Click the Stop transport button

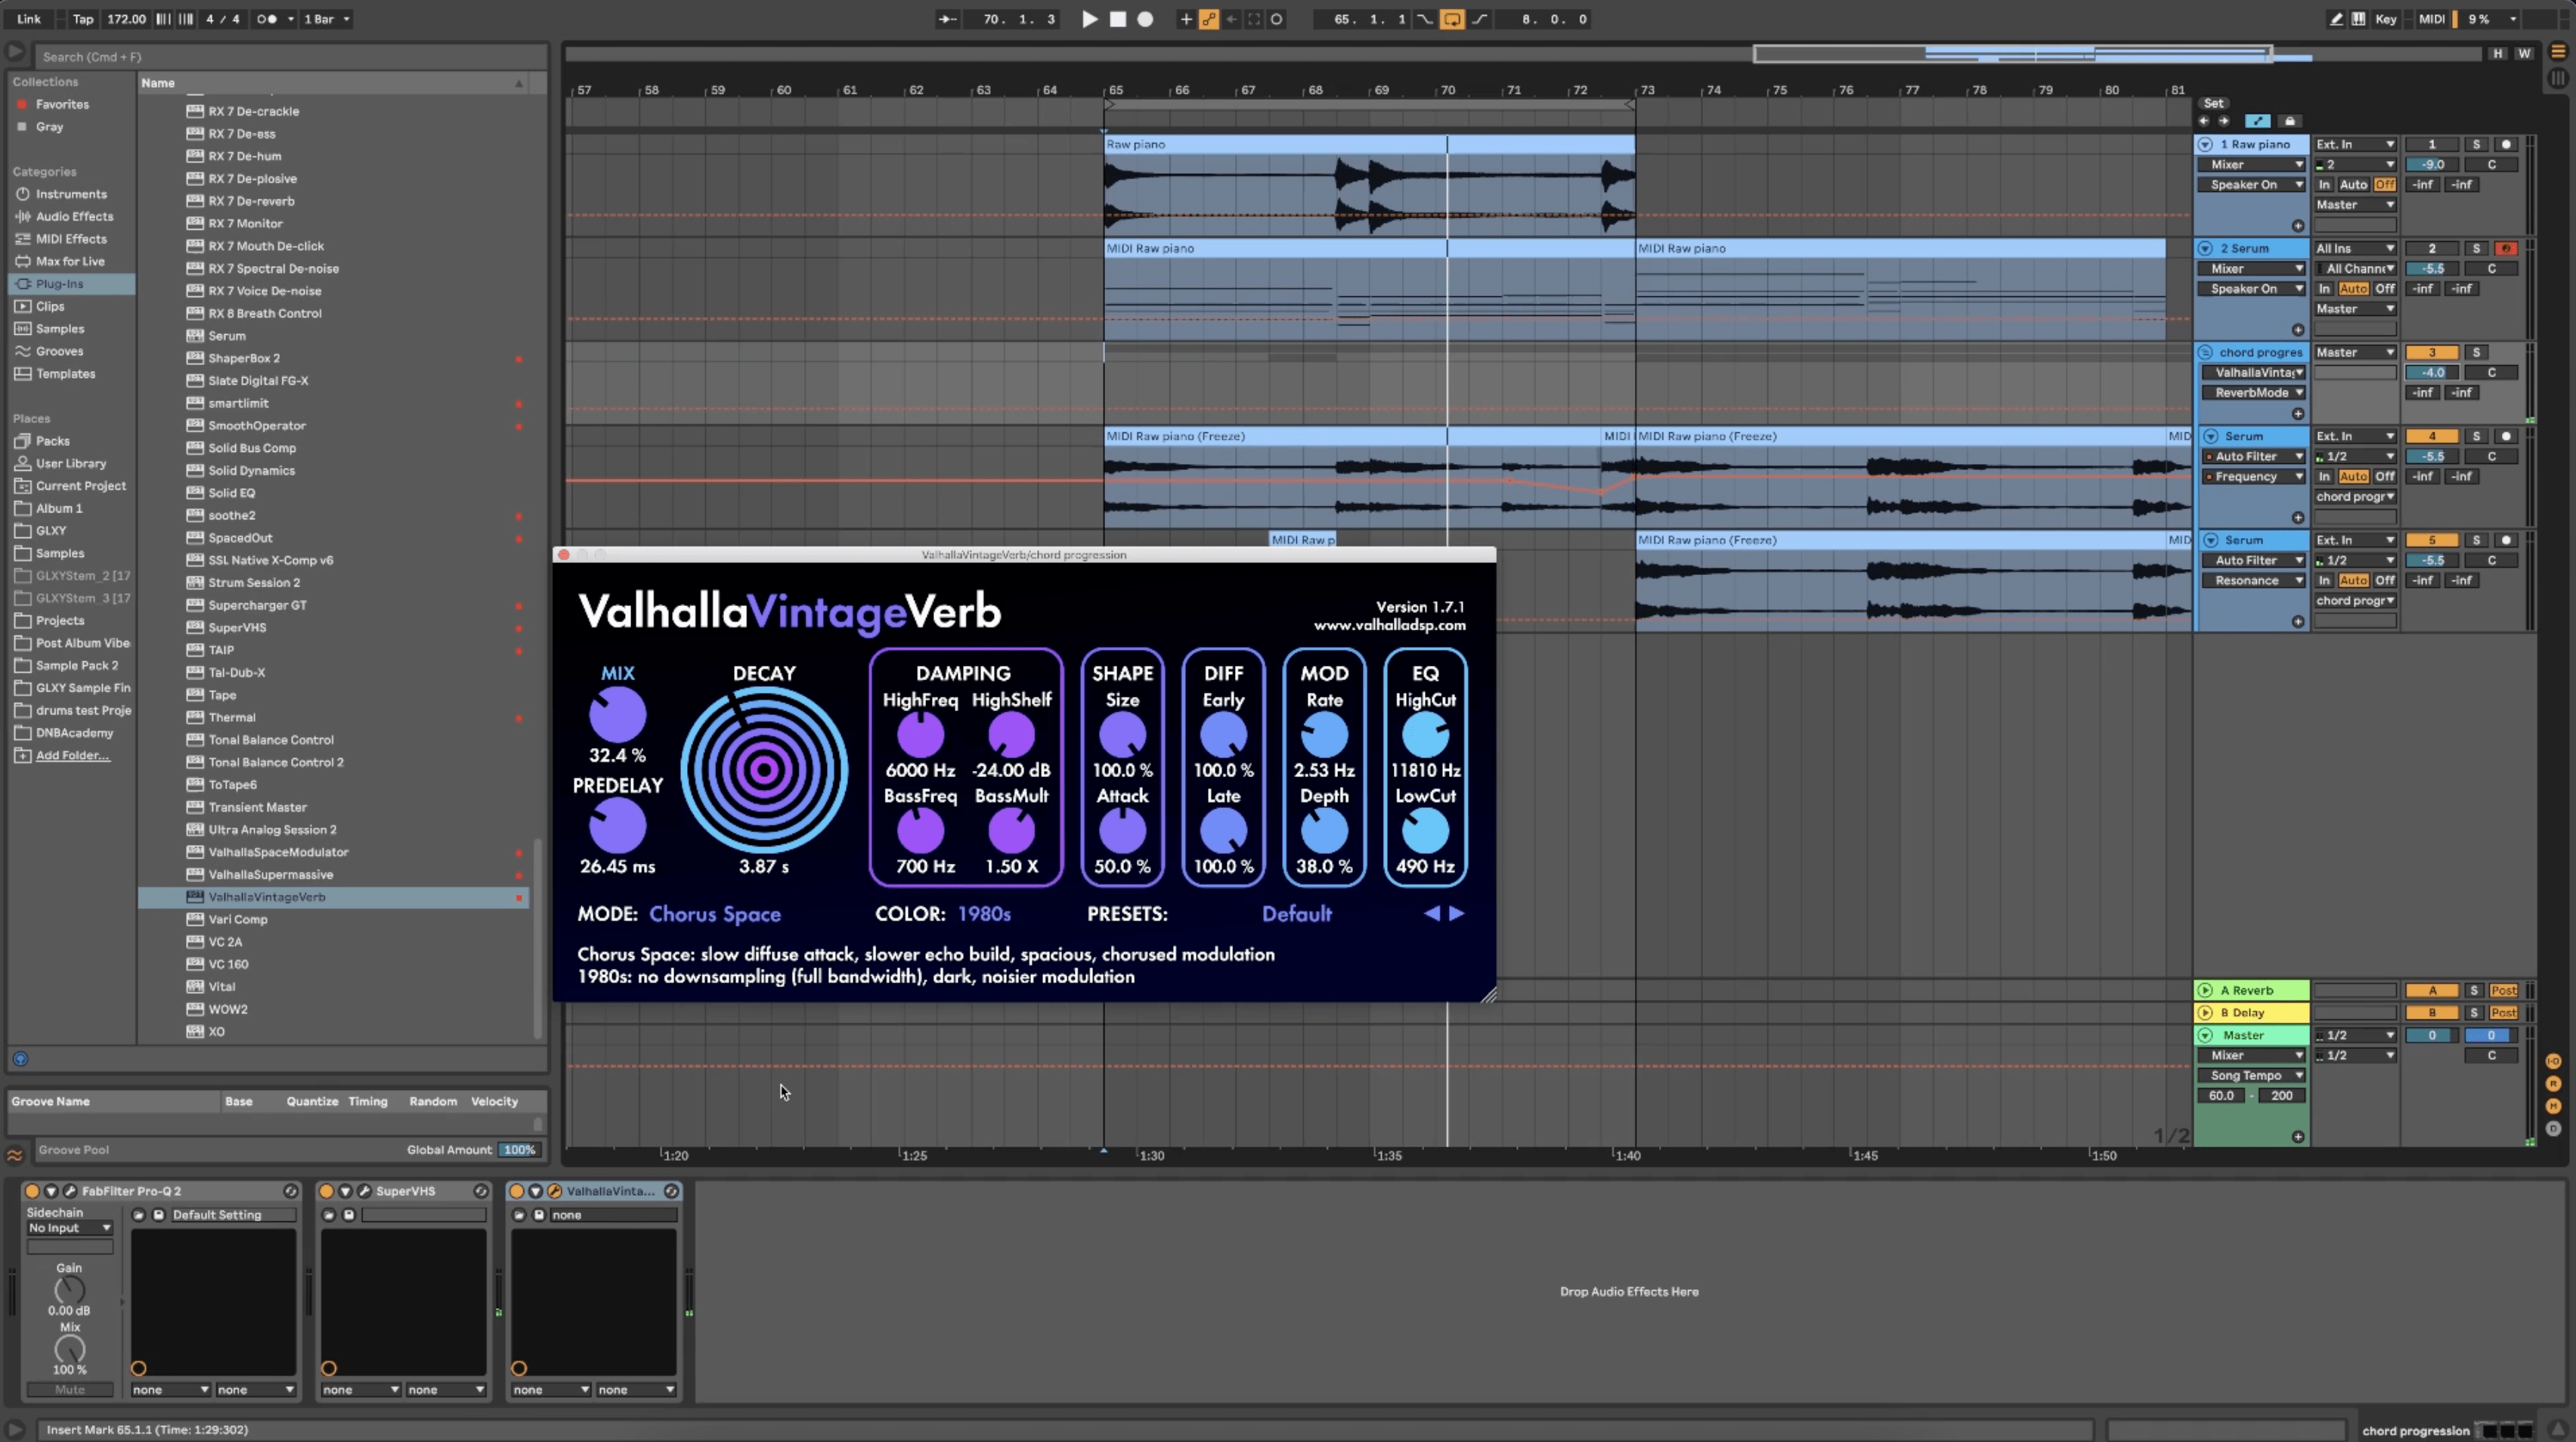pos(1118,19)
